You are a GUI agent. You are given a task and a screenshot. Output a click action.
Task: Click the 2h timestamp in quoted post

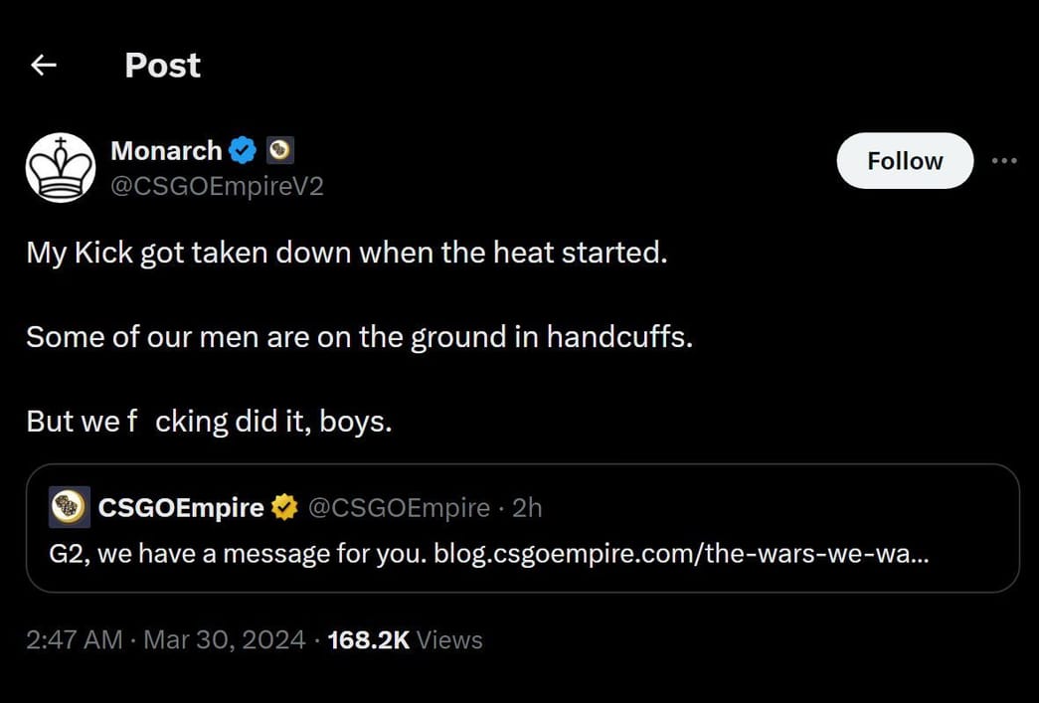[x=527, y=508]
